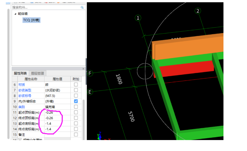Edit the 材质 value 砖
The image size is (247, 151).
tap(57, 85)
